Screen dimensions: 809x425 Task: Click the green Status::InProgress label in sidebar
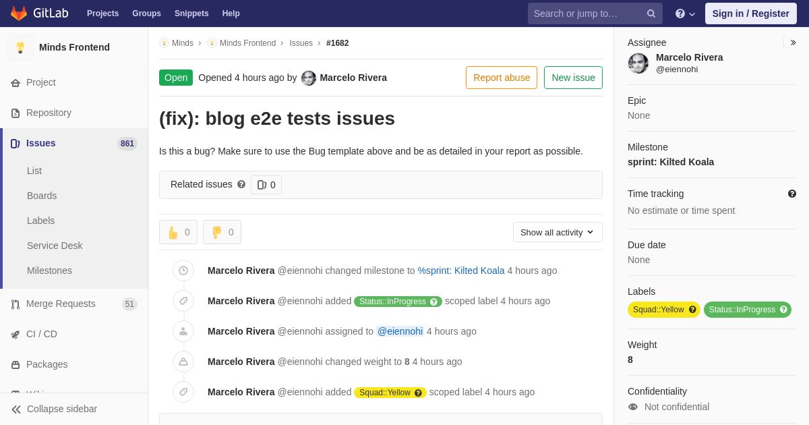748,310
